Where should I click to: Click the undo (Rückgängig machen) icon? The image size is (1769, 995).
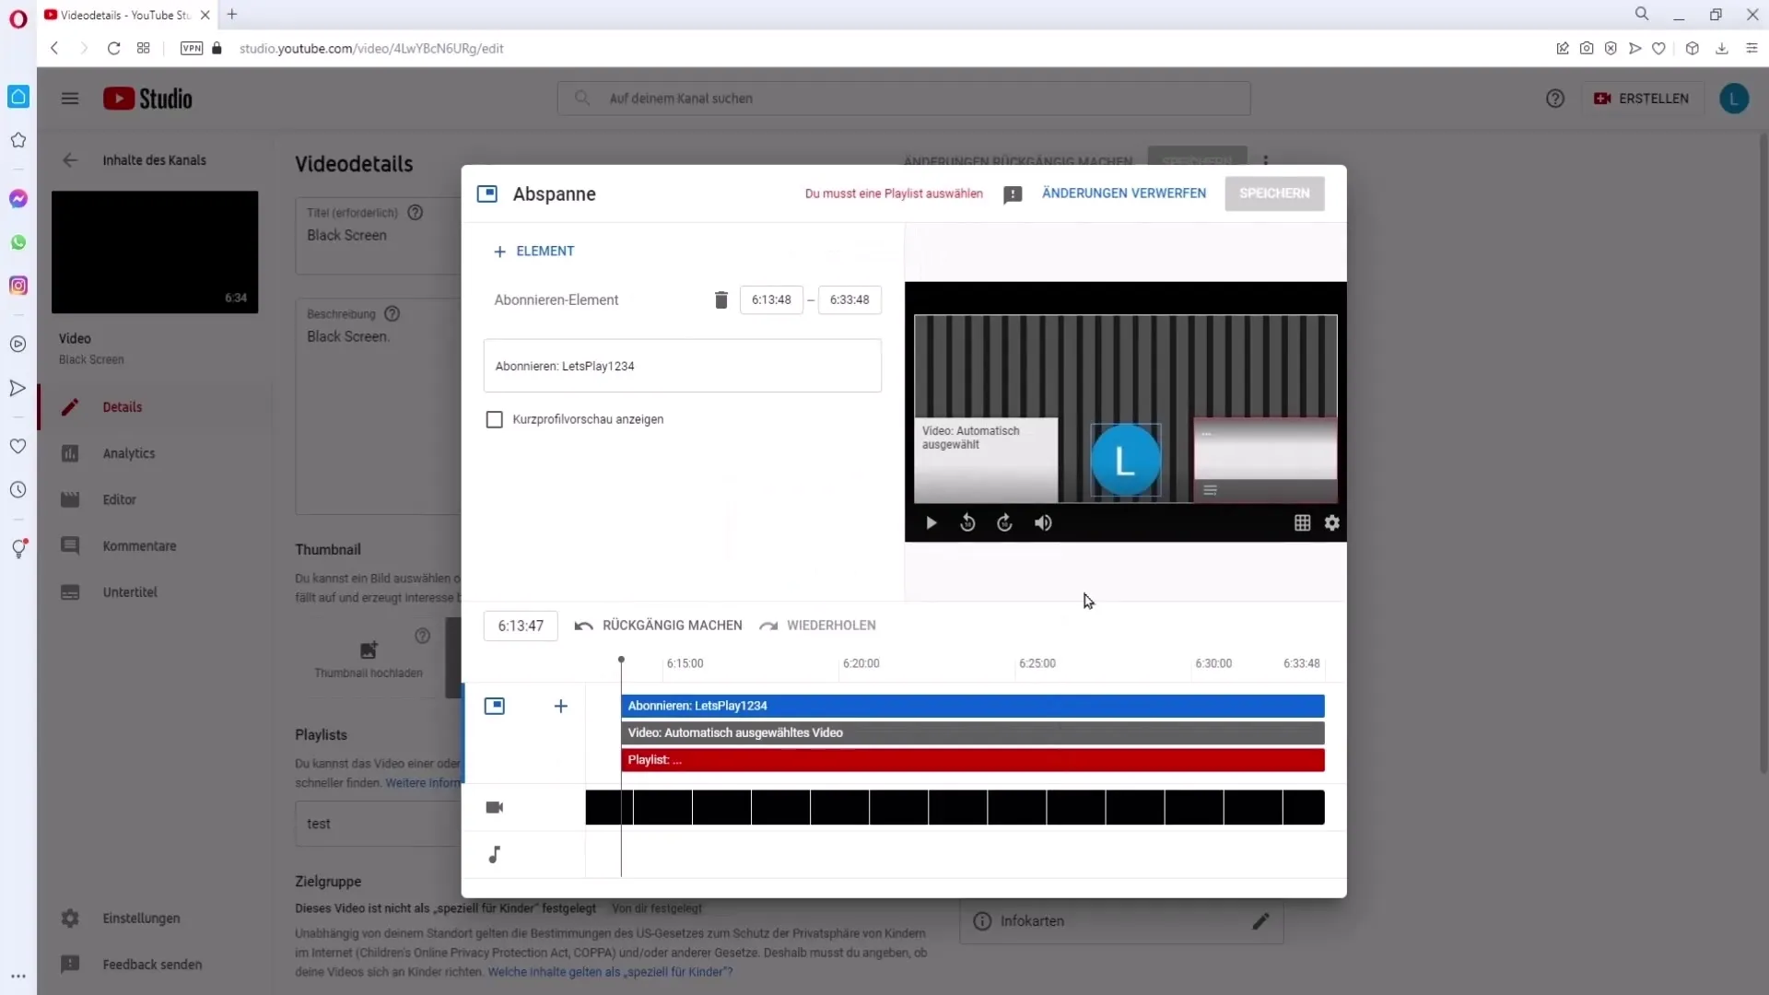click(583, 625)
